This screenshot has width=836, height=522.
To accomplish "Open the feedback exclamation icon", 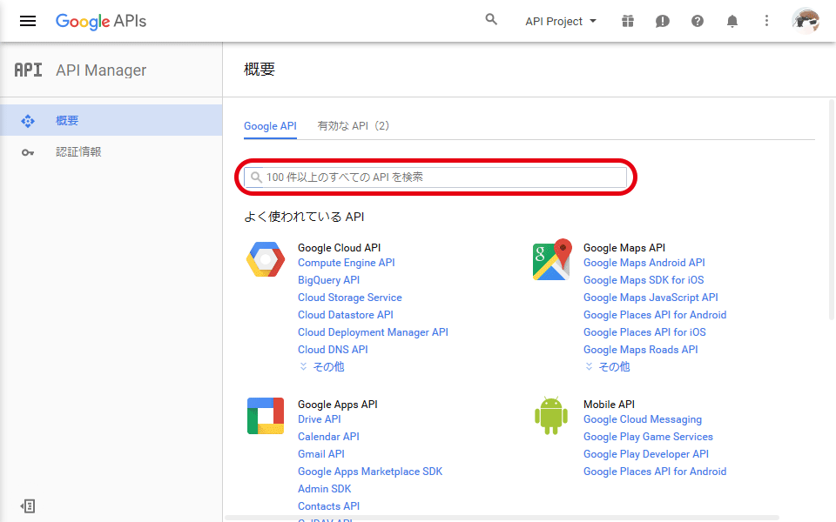I will pyautogui.click(x=662, y=21).
